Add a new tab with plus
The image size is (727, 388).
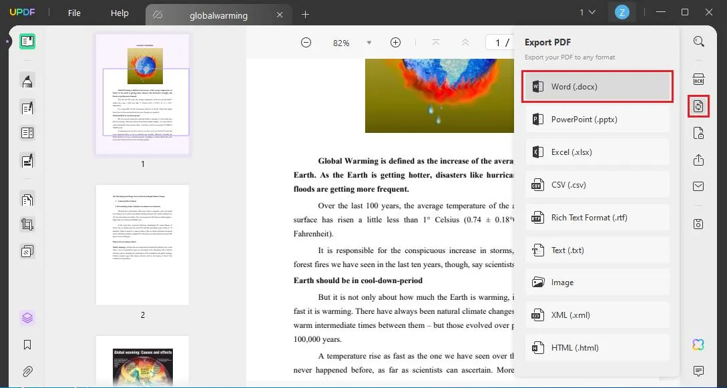point(305,15)
